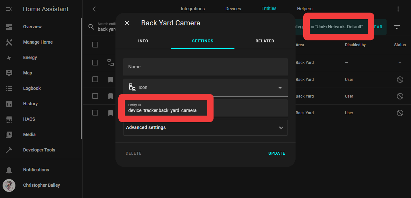Click the sidebar scrollbar

coord(81,79)
